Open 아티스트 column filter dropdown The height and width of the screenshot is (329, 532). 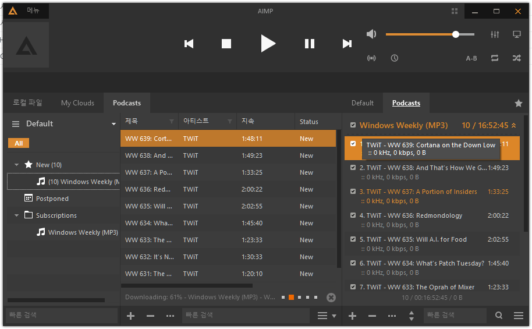(x=230, y=122)
